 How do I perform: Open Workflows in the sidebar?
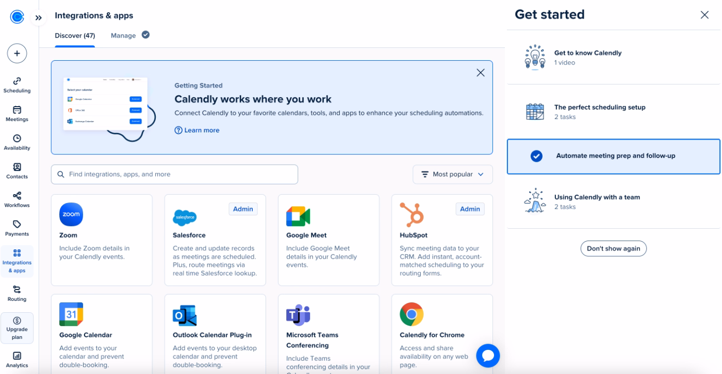(17, 200)
